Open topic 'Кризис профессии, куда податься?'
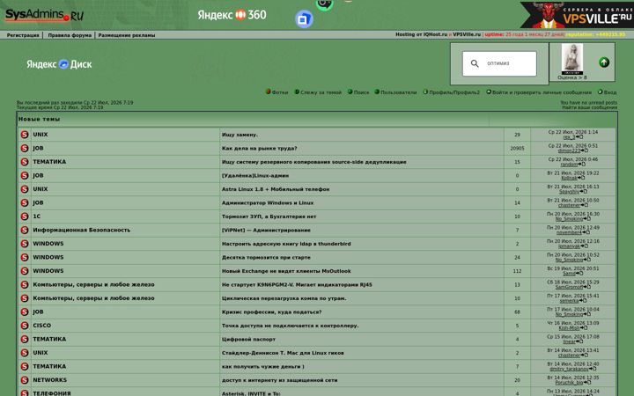 click(x=271, y=312)
